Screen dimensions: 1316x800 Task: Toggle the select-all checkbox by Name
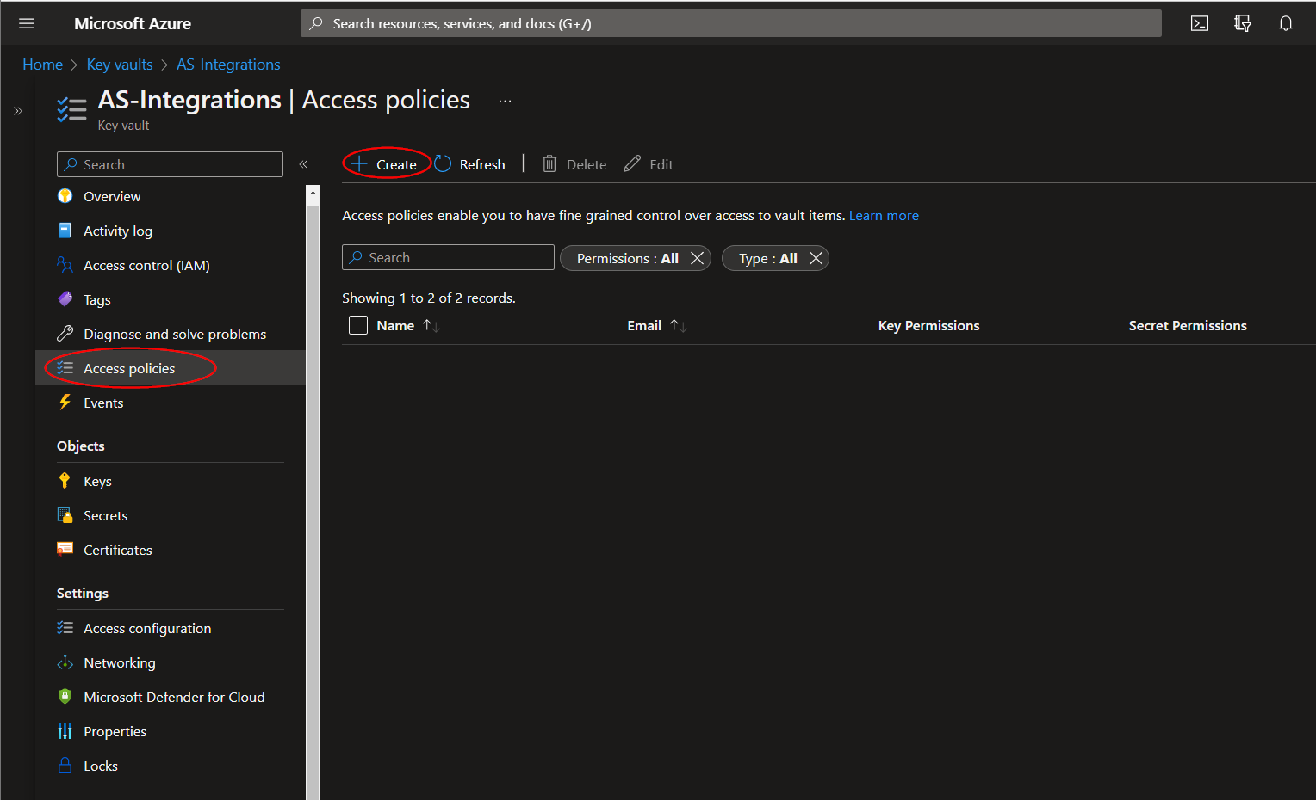(358, 325)
